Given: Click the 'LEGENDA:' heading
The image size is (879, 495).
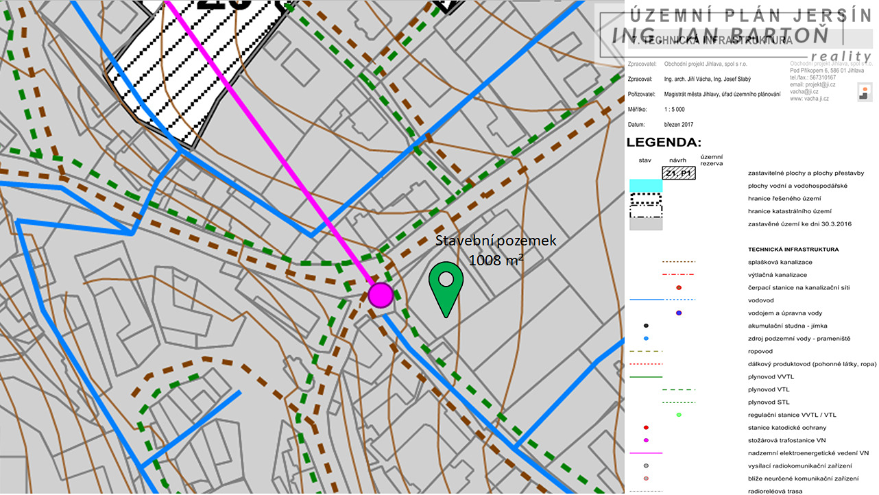Looking at the screenshot, I should click(x=664, y=143).
